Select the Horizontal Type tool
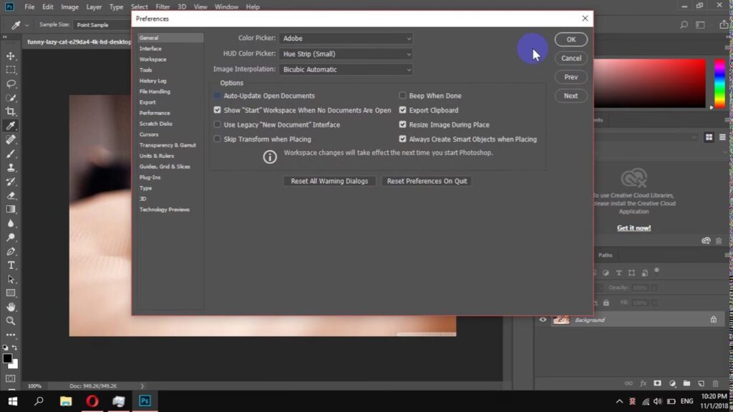The height and width of the screenshot is (412, 733). point(11,265)
